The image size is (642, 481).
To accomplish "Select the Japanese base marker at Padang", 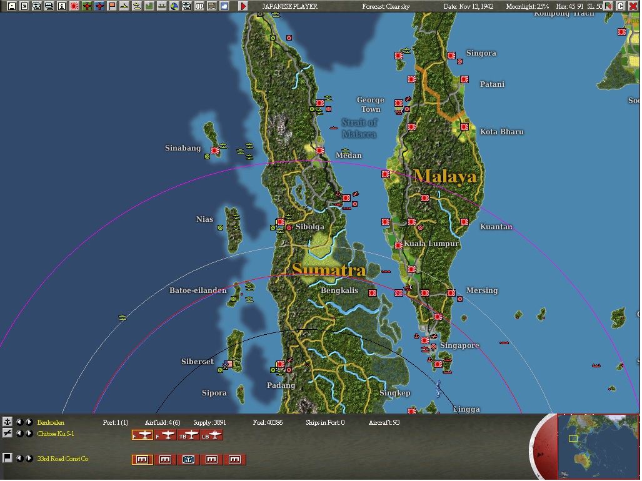I will [281, 364].
